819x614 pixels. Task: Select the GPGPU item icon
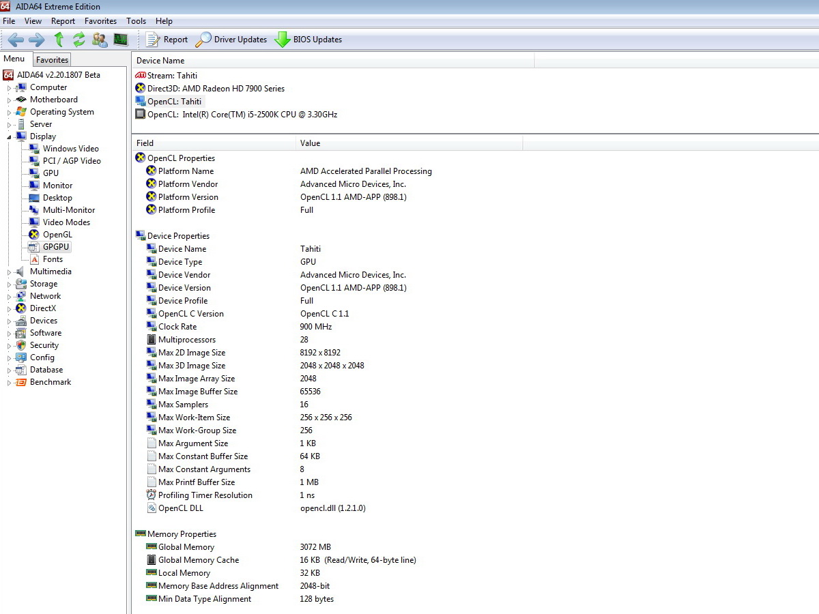[34, 247]
